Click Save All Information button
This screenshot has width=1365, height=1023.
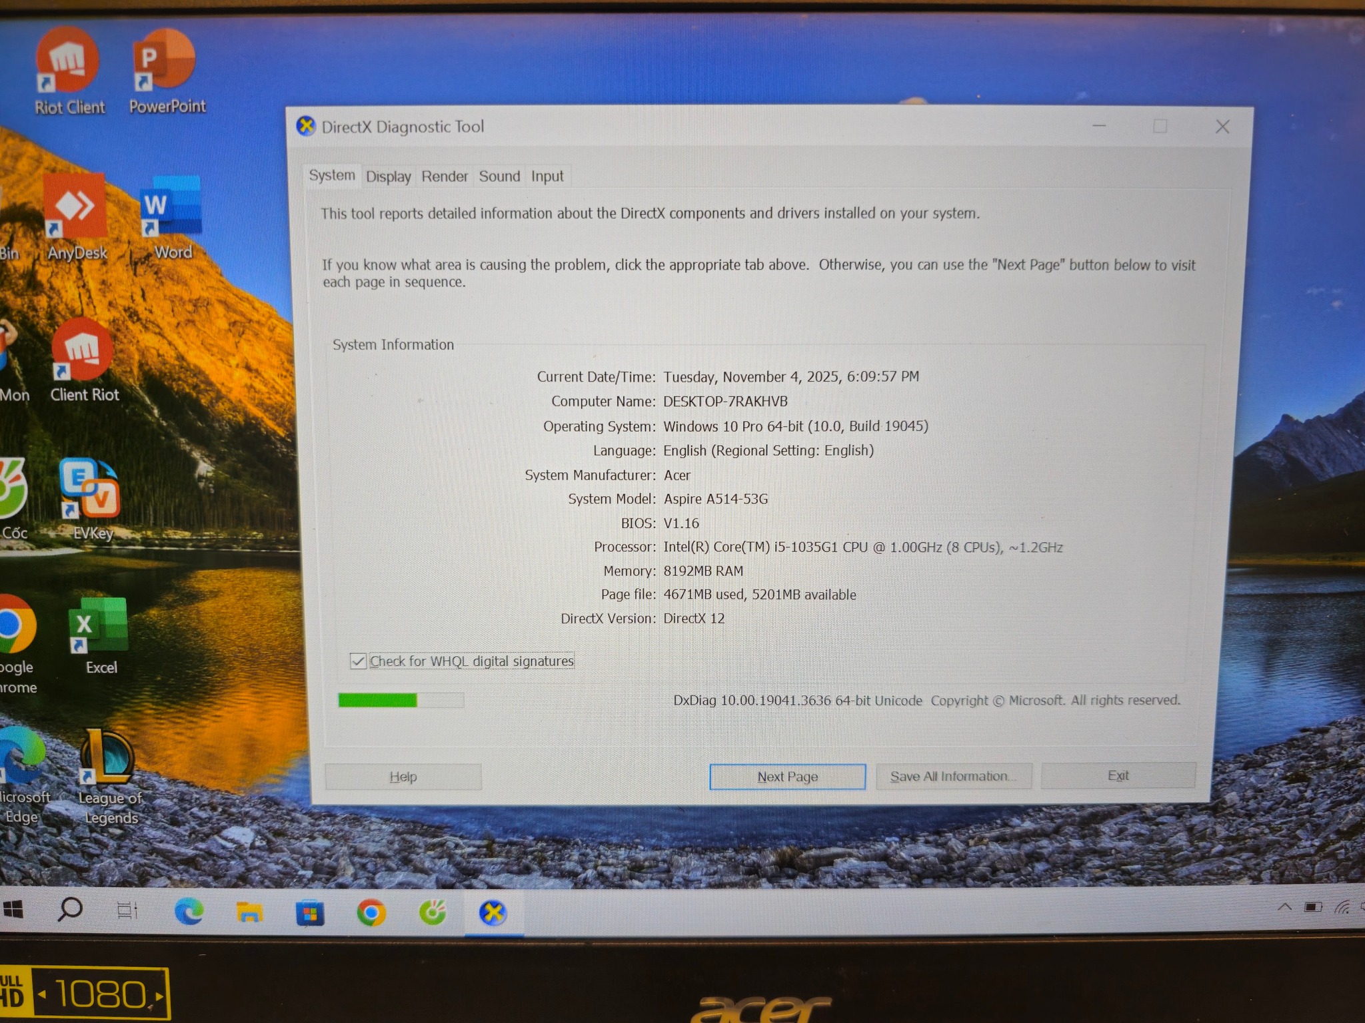[953, 777]
